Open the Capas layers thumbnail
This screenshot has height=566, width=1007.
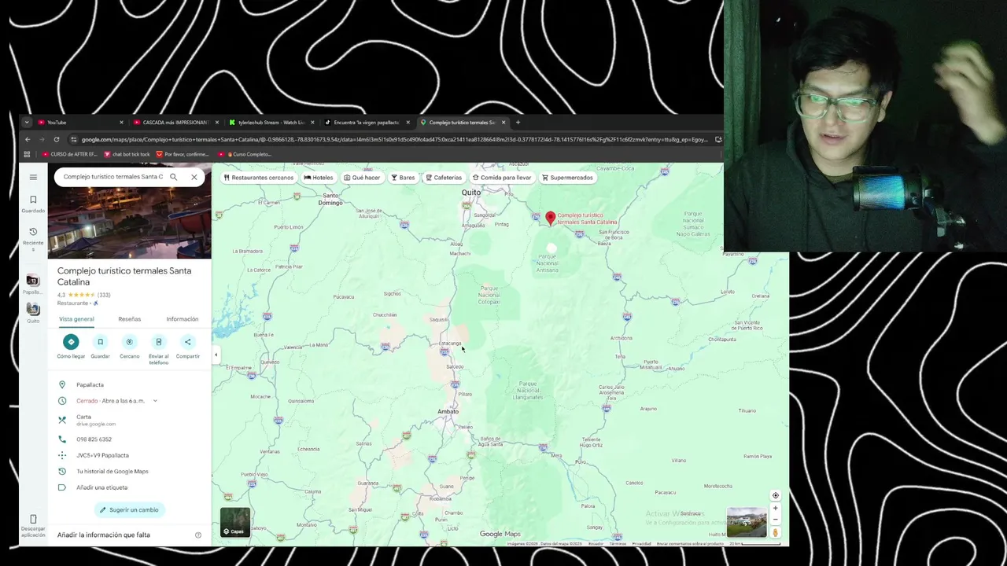(235, 522)
